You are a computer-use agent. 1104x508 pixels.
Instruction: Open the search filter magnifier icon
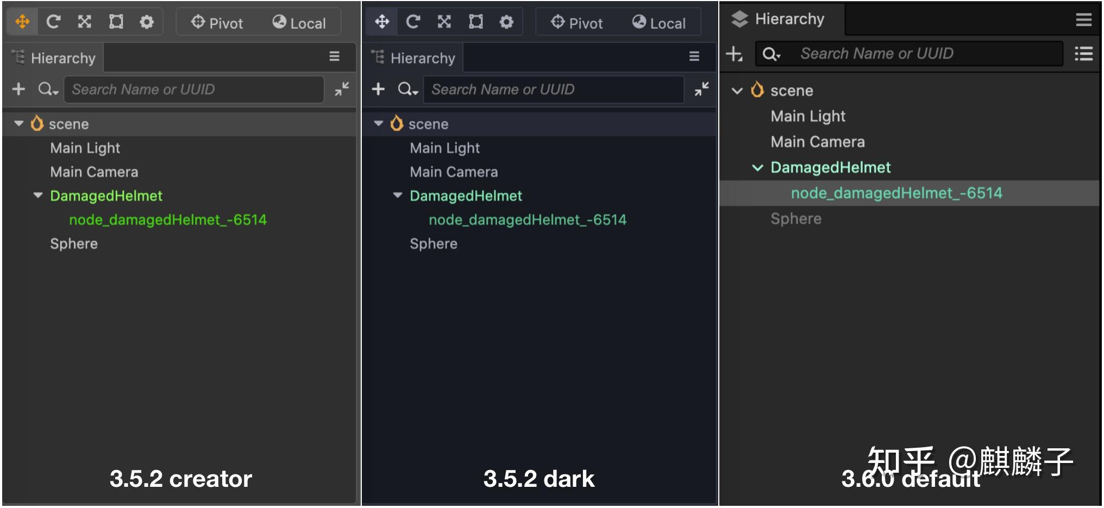coord(48,89)
